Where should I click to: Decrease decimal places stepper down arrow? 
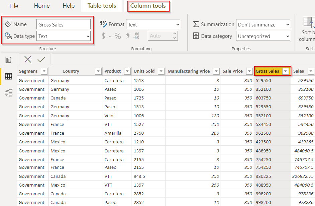[x=175, y=38]
